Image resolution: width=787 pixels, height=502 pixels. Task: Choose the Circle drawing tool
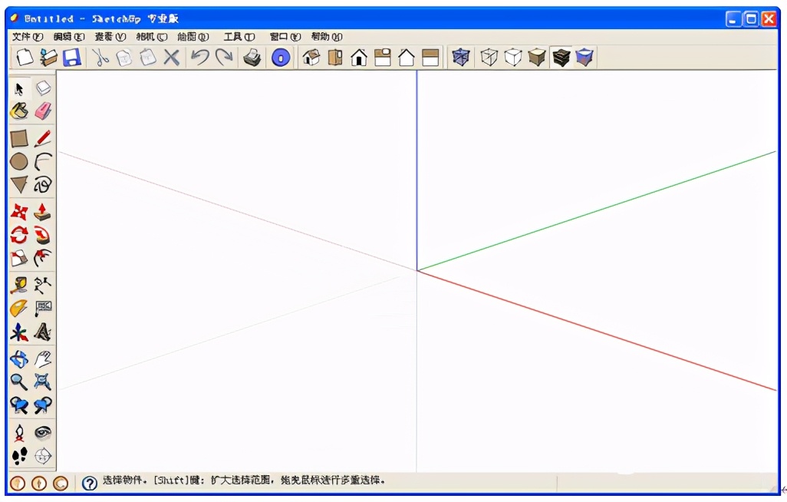[x=19, y=162]
